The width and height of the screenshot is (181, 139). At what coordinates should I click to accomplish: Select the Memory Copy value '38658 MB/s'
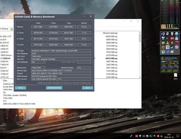point(69,27)
